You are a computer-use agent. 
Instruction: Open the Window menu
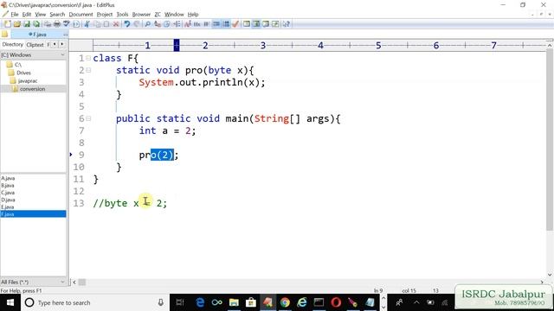tap(174, 15)
